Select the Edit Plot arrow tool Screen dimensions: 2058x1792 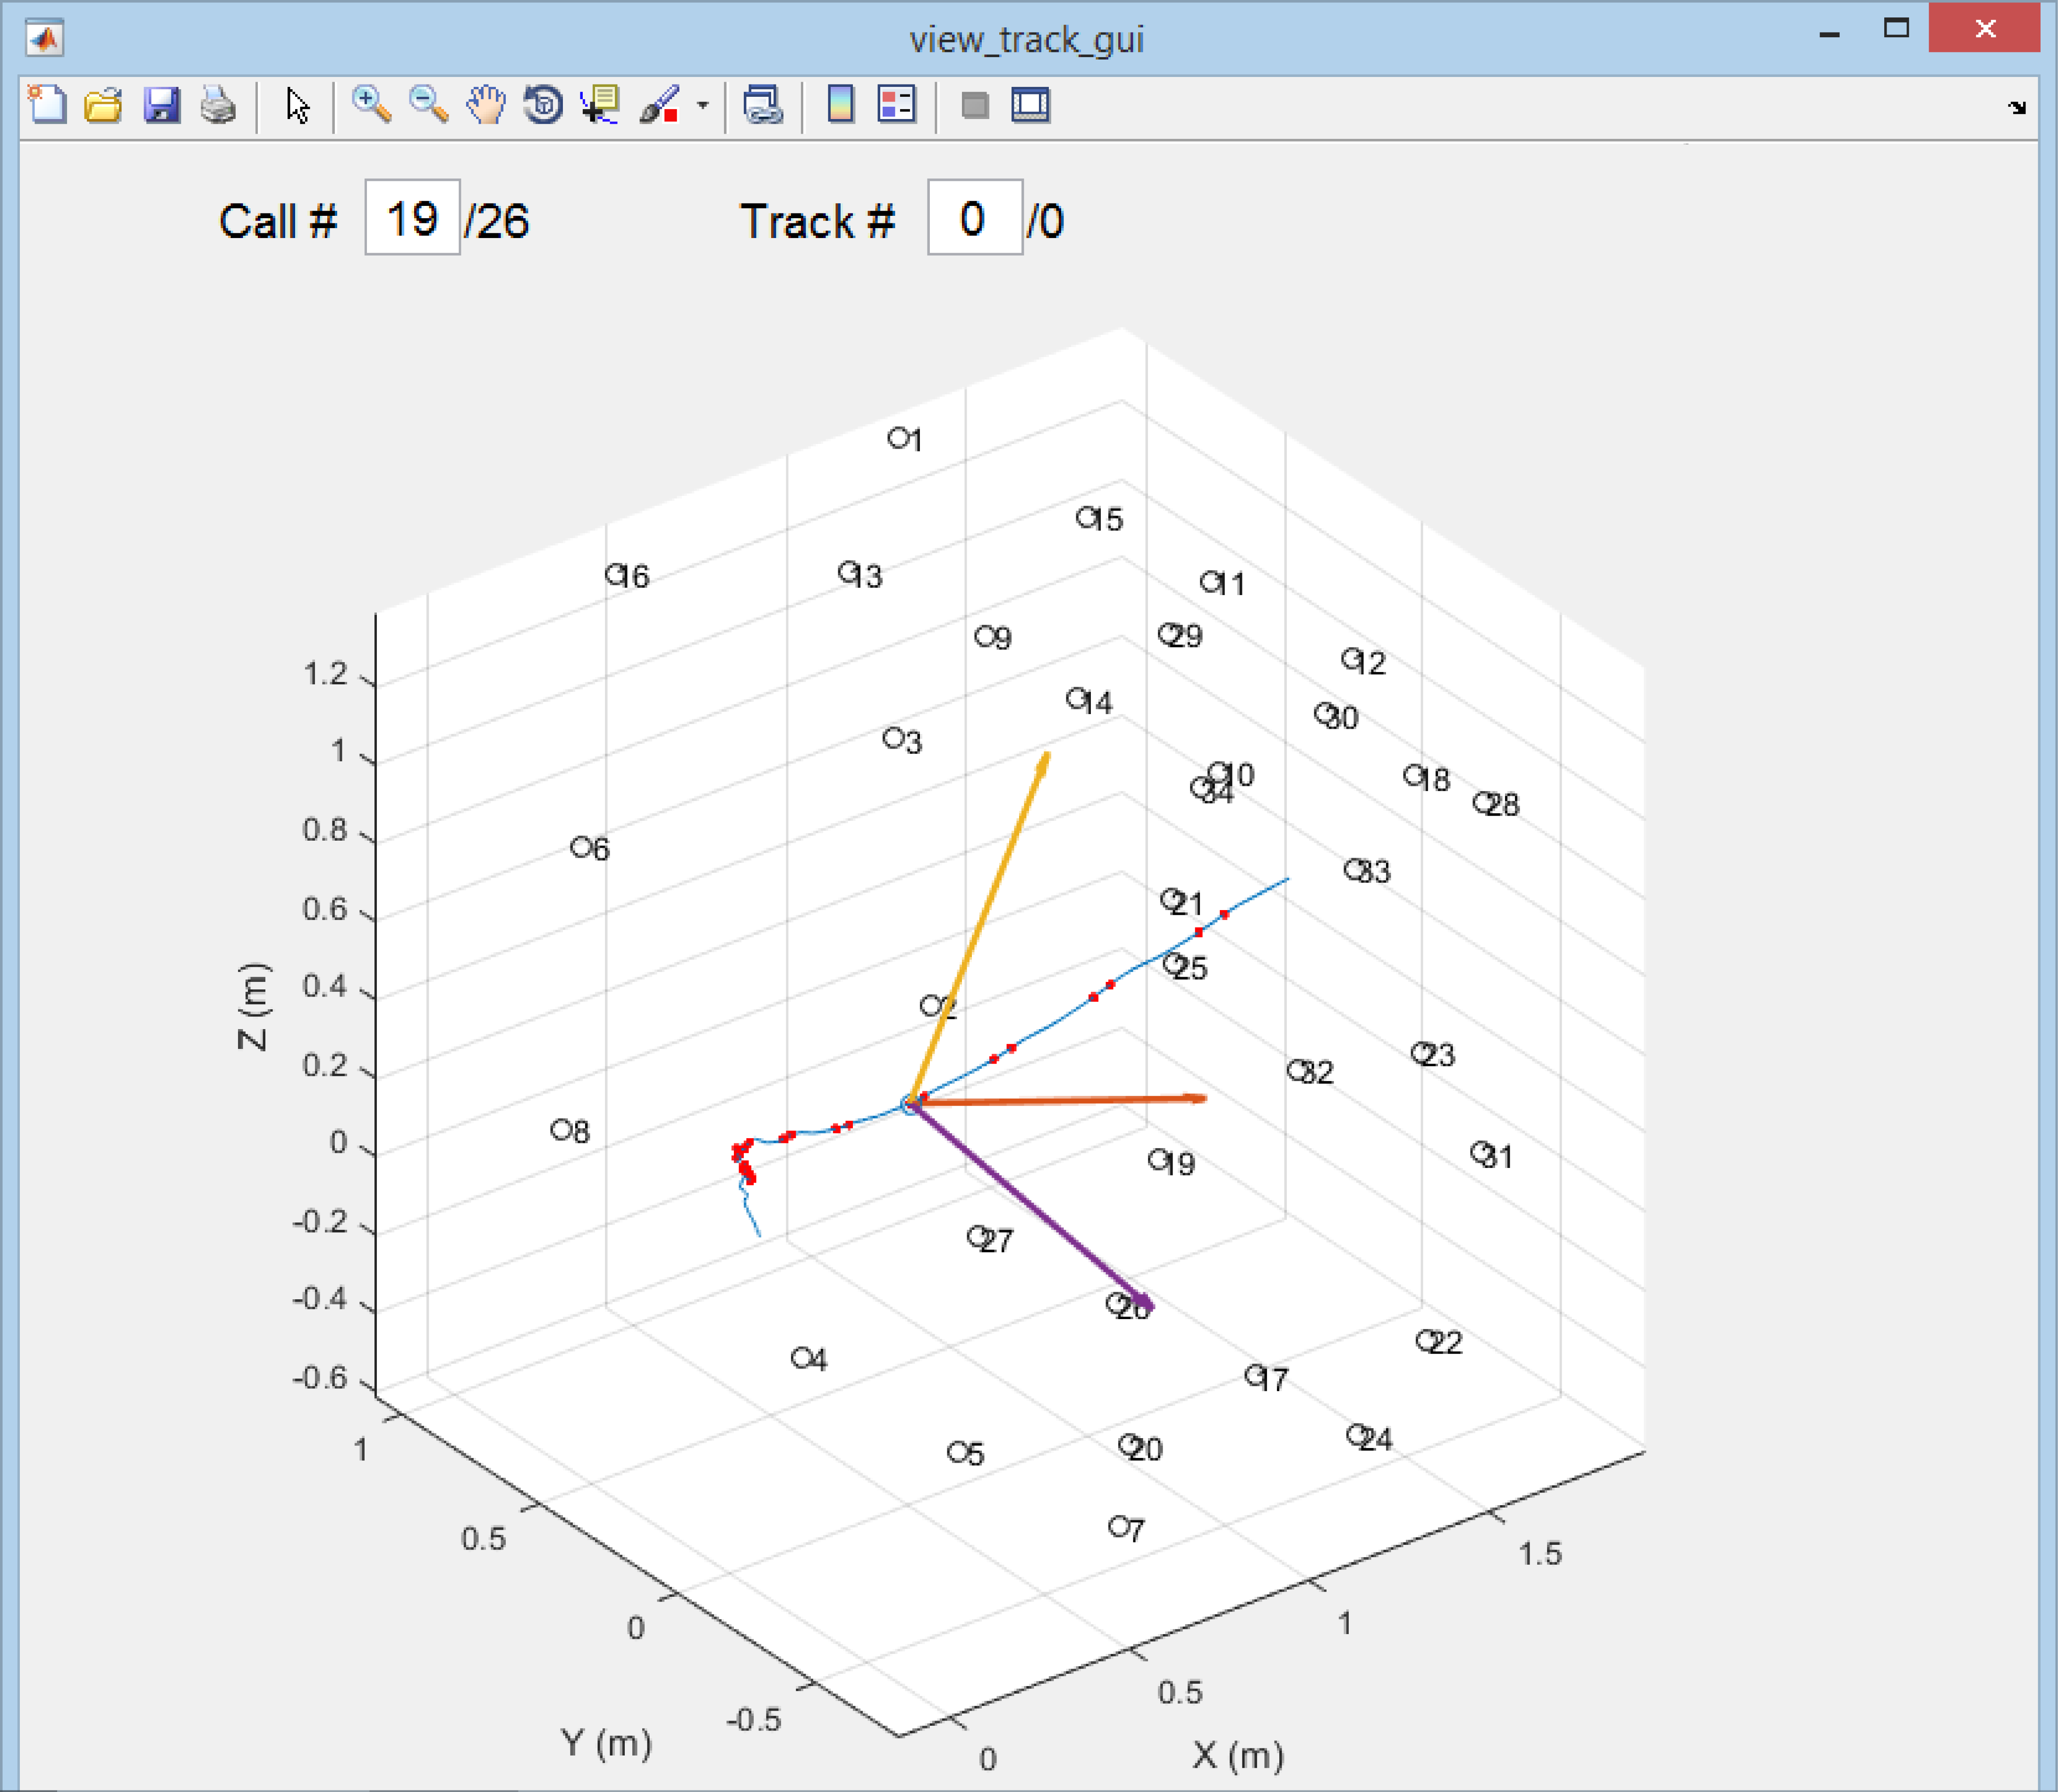coord(297,105)
